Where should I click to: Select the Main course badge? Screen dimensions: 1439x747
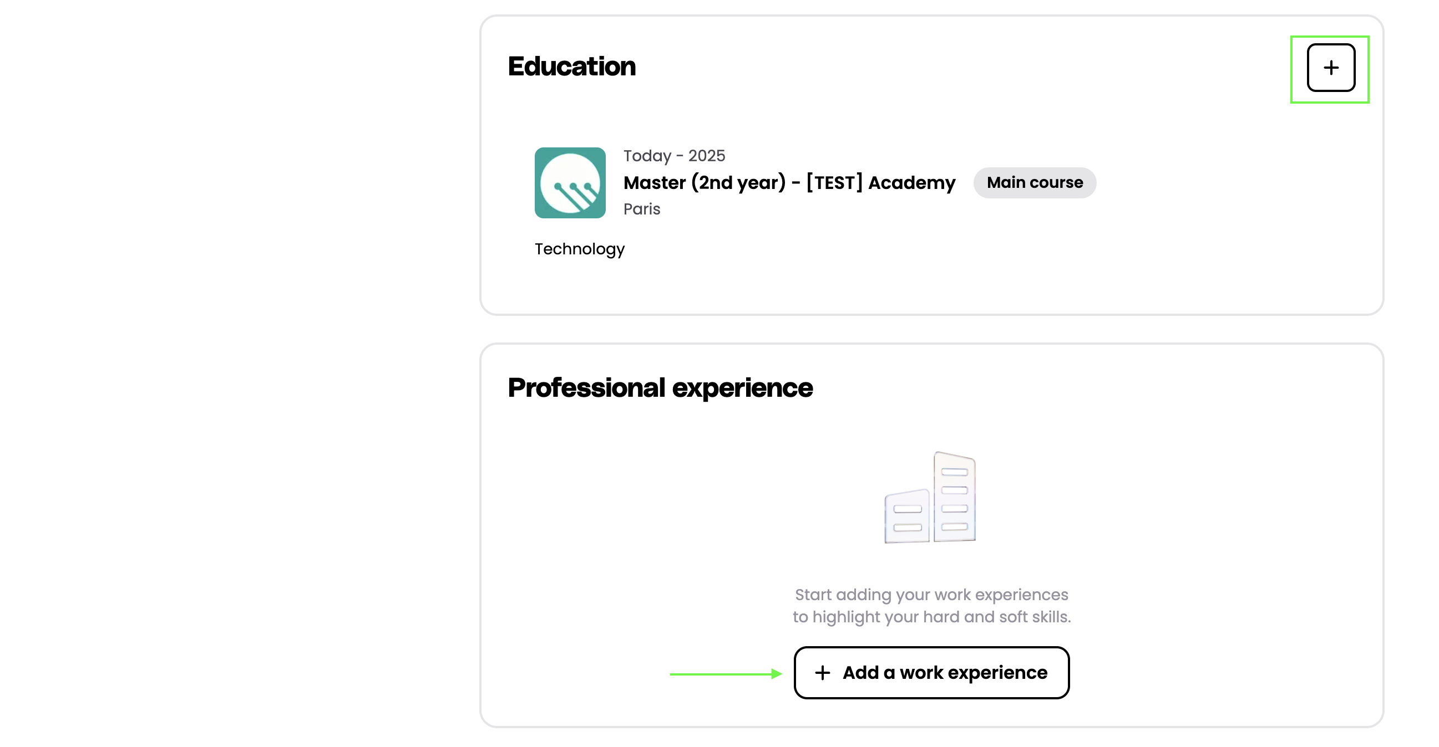coord(1035,182)
